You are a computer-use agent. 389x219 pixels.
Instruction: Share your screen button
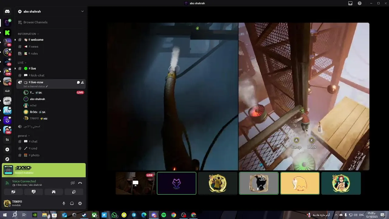pos(33,192)
